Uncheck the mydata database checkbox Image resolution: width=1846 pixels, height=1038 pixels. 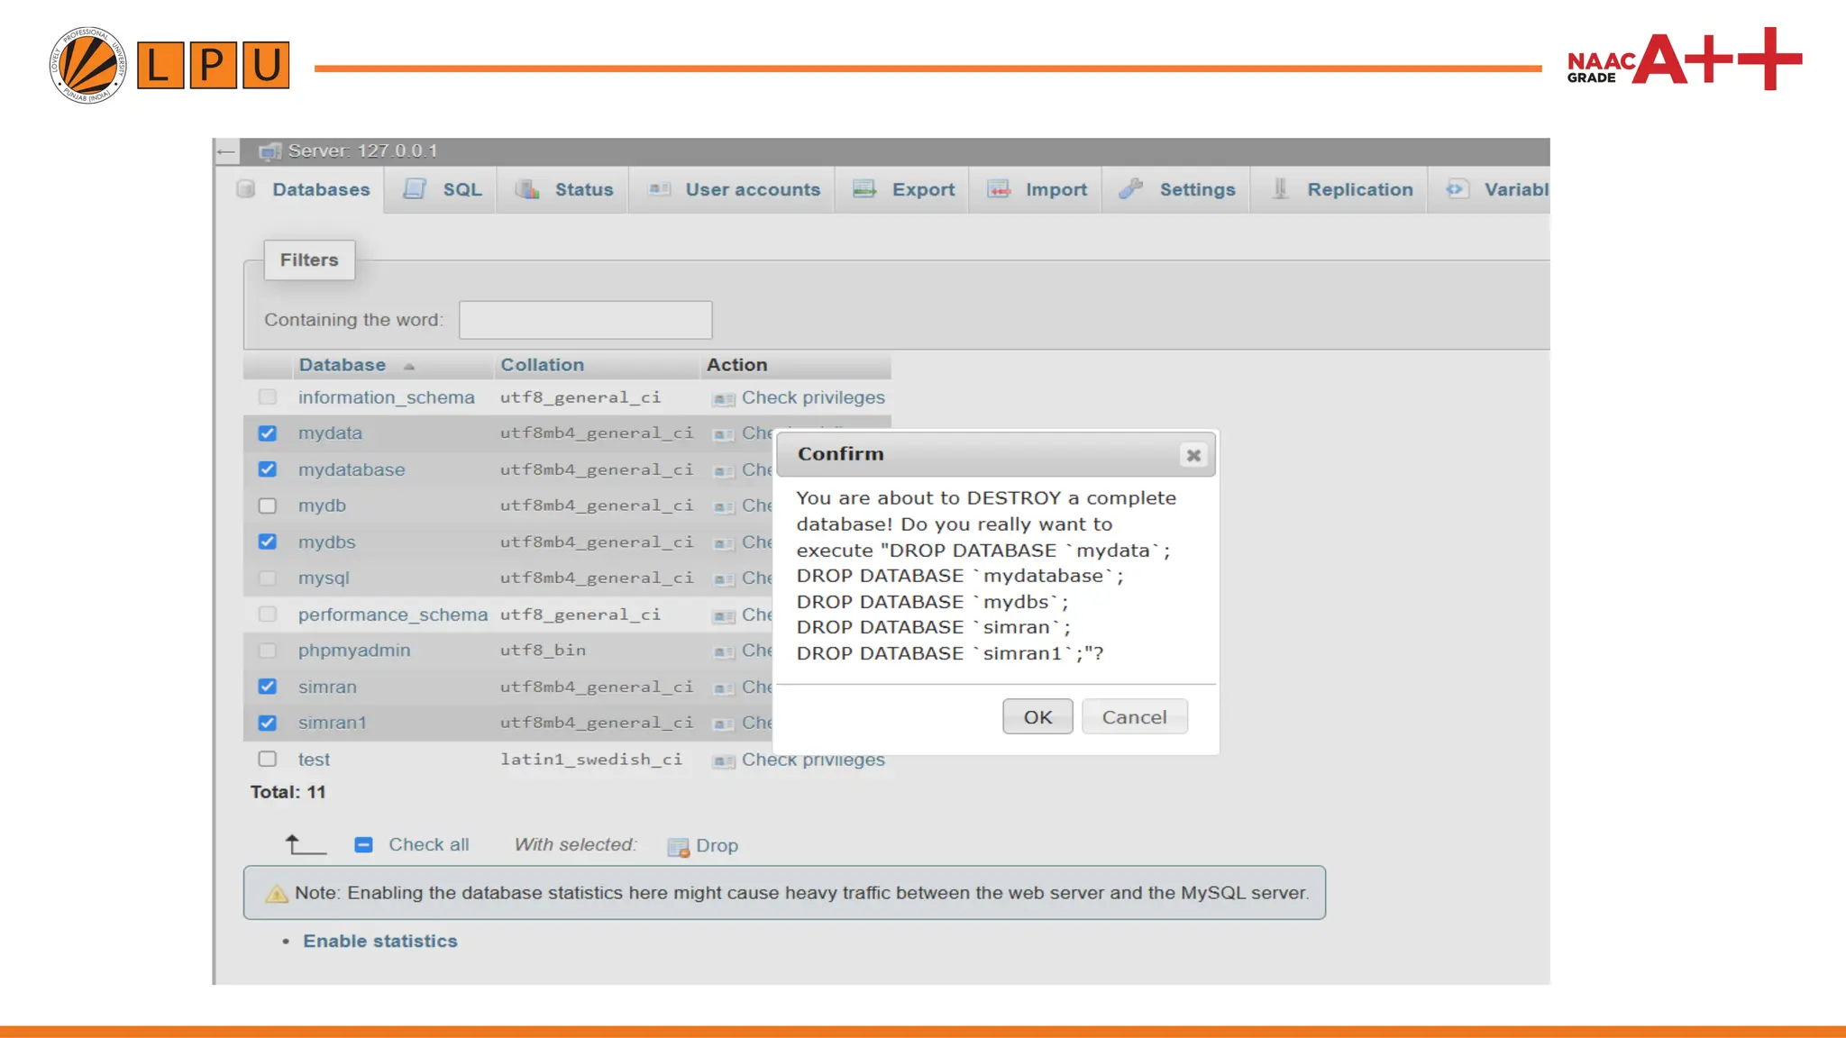(268, 433)
